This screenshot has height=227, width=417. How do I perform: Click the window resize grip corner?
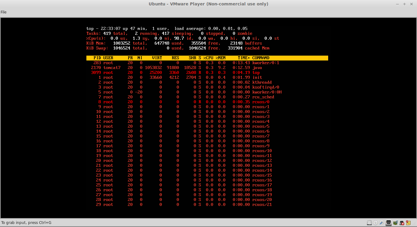414,224
